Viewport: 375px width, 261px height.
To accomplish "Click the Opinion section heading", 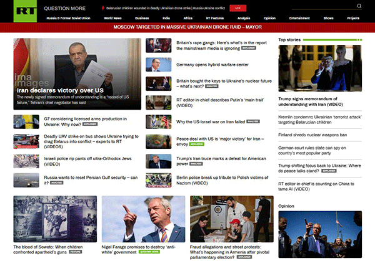I will [286, 206].
